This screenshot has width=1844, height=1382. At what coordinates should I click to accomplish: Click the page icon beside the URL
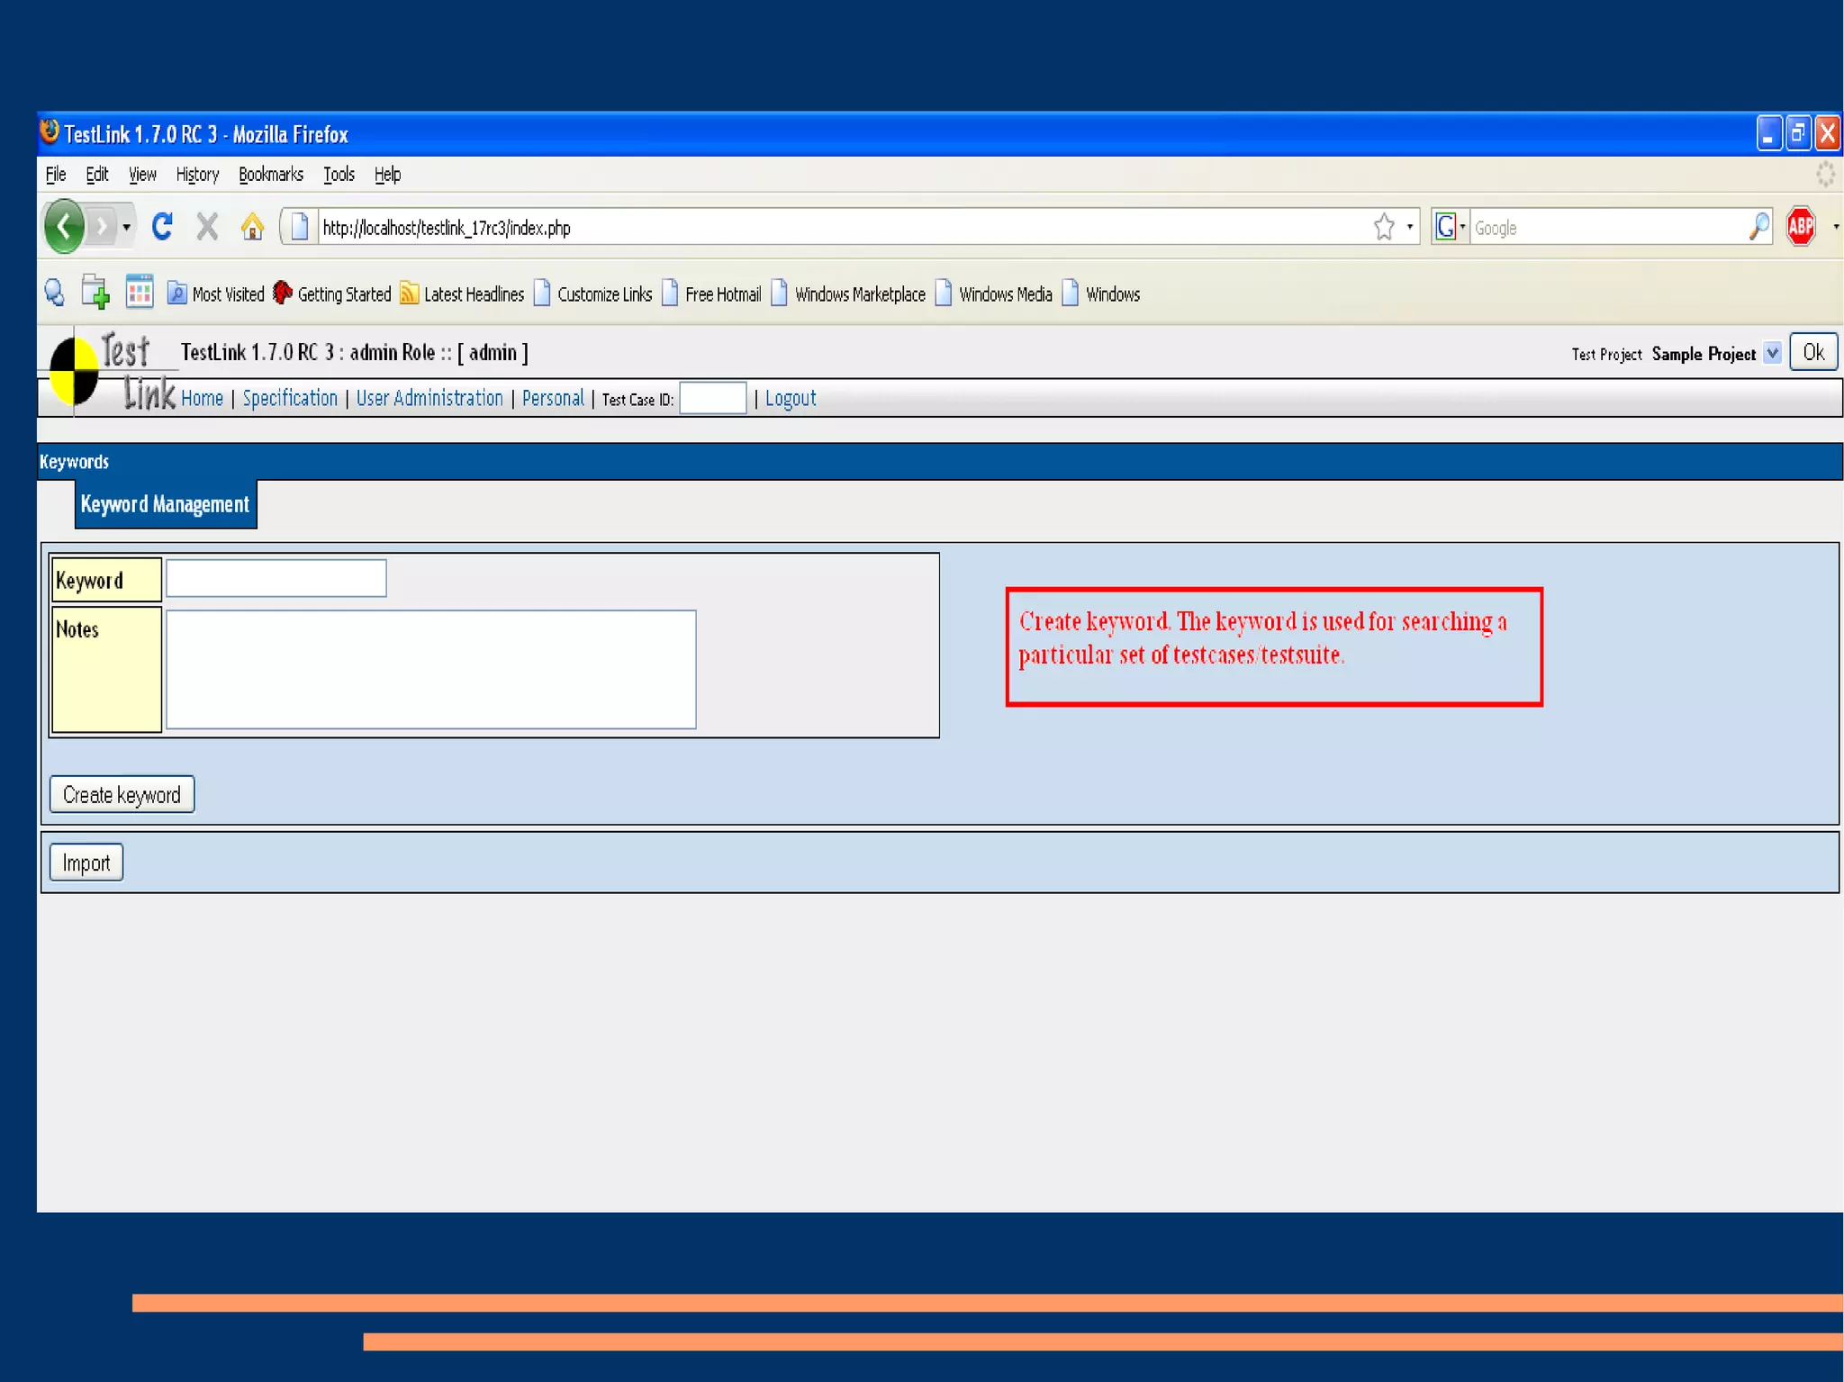tap(300, 227)
